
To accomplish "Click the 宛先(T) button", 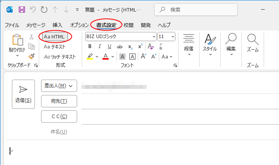I will (59, 101).
